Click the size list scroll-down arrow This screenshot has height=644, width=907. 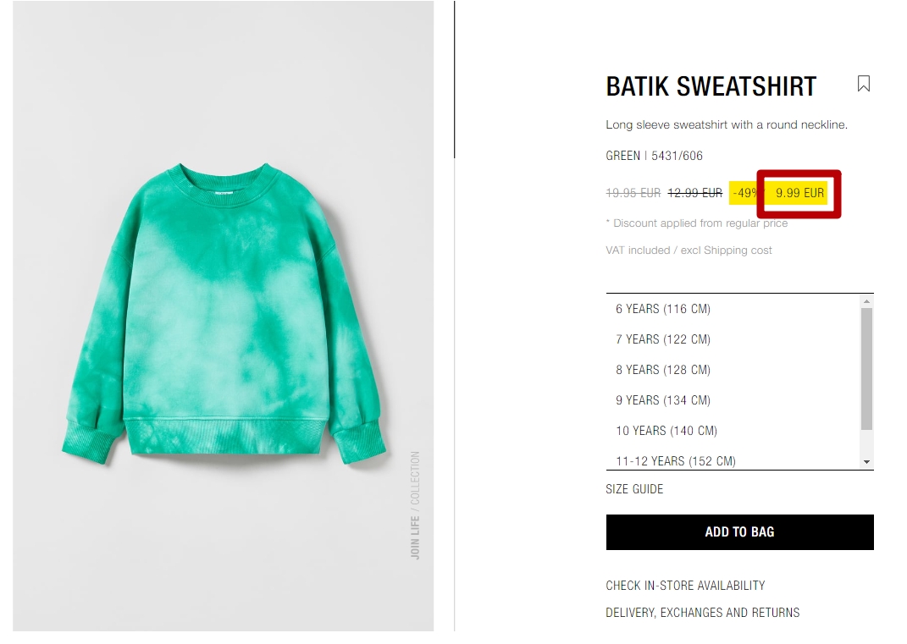point(866,462)
